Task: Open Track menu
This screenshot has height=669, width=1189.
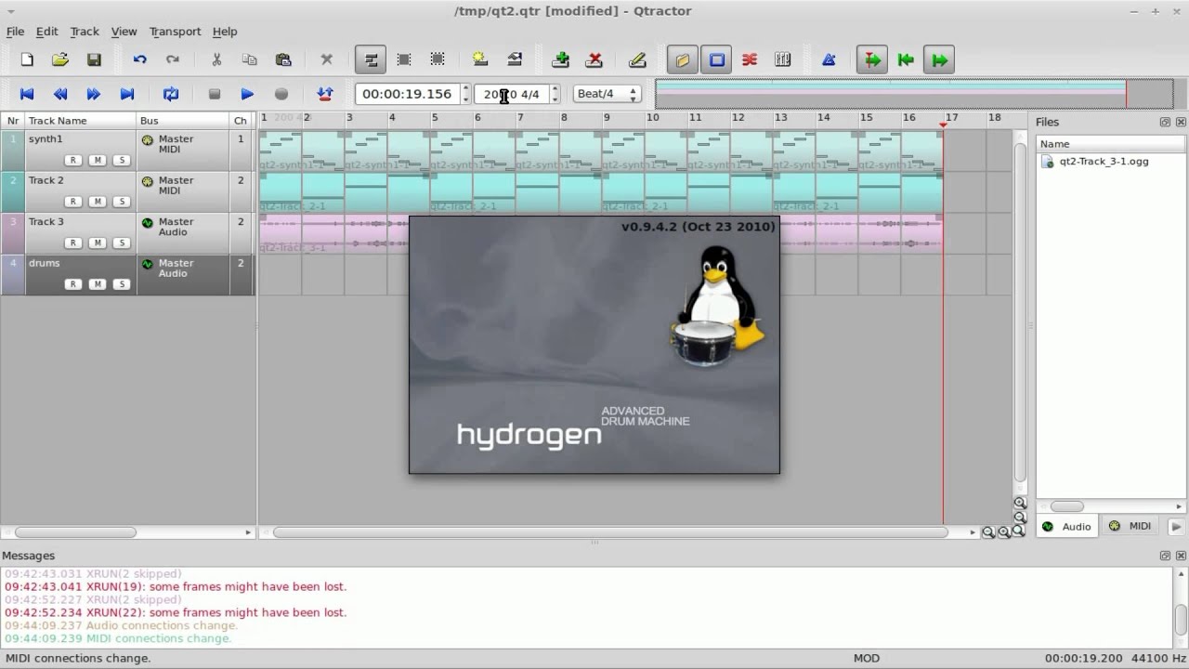Action: point(85,32)
